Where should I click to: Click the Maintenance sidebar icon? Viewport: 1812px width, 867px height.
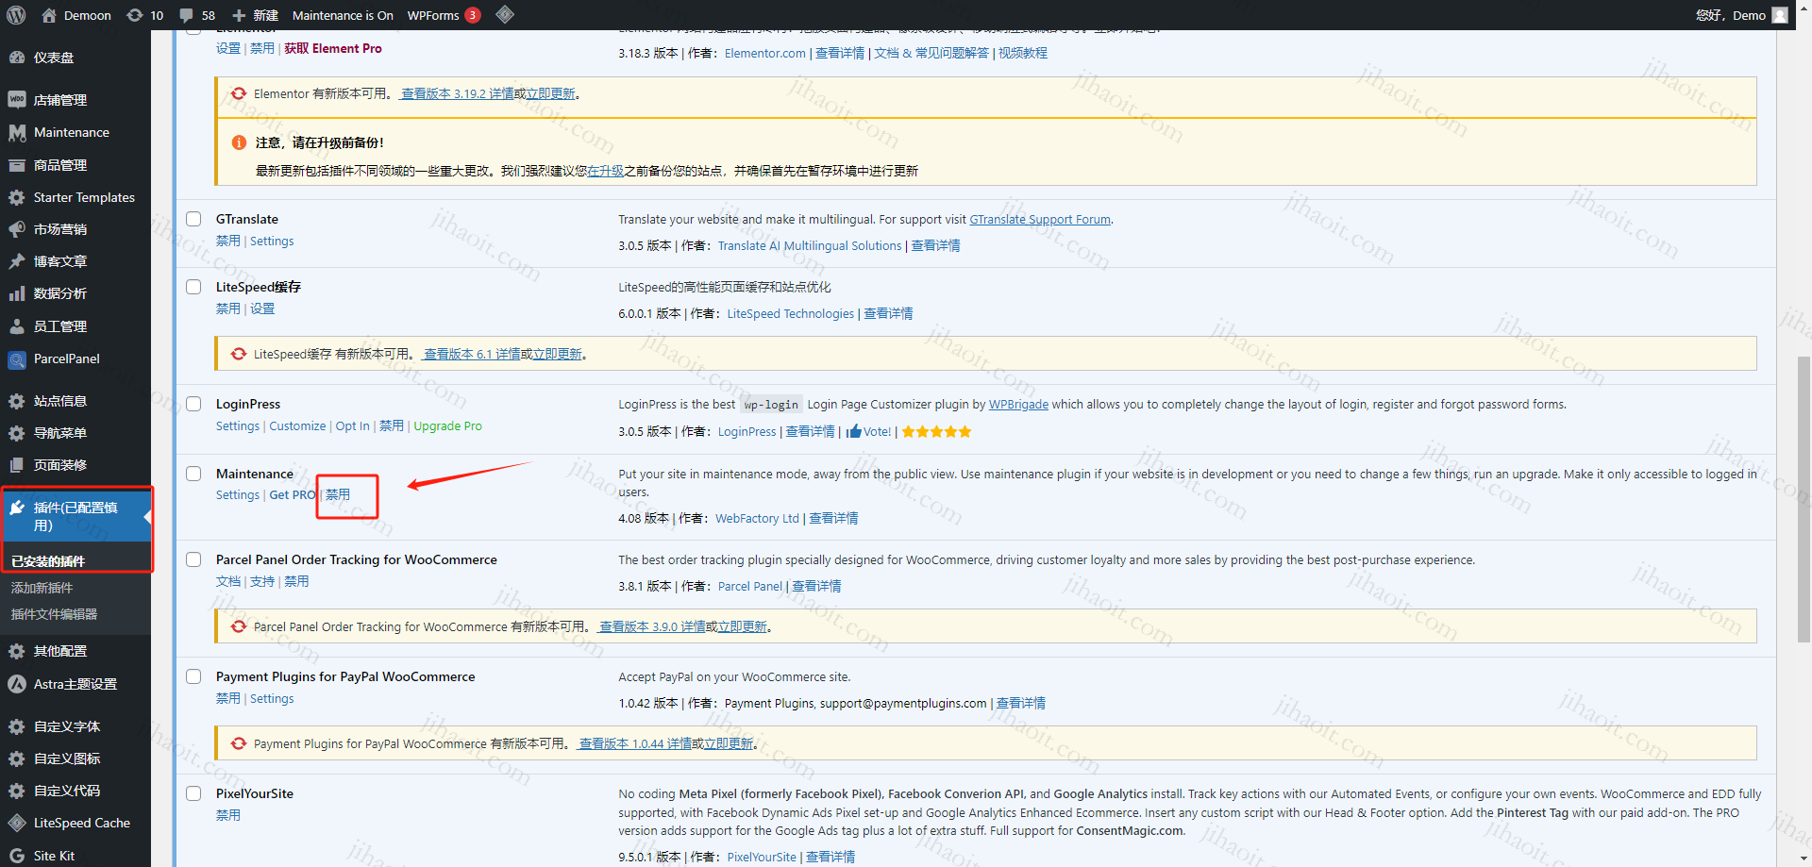coord(17,133)
